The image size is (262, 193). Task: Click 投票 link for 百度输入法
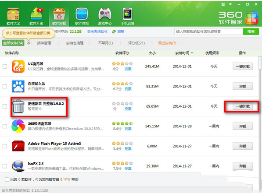click(128, 89)
